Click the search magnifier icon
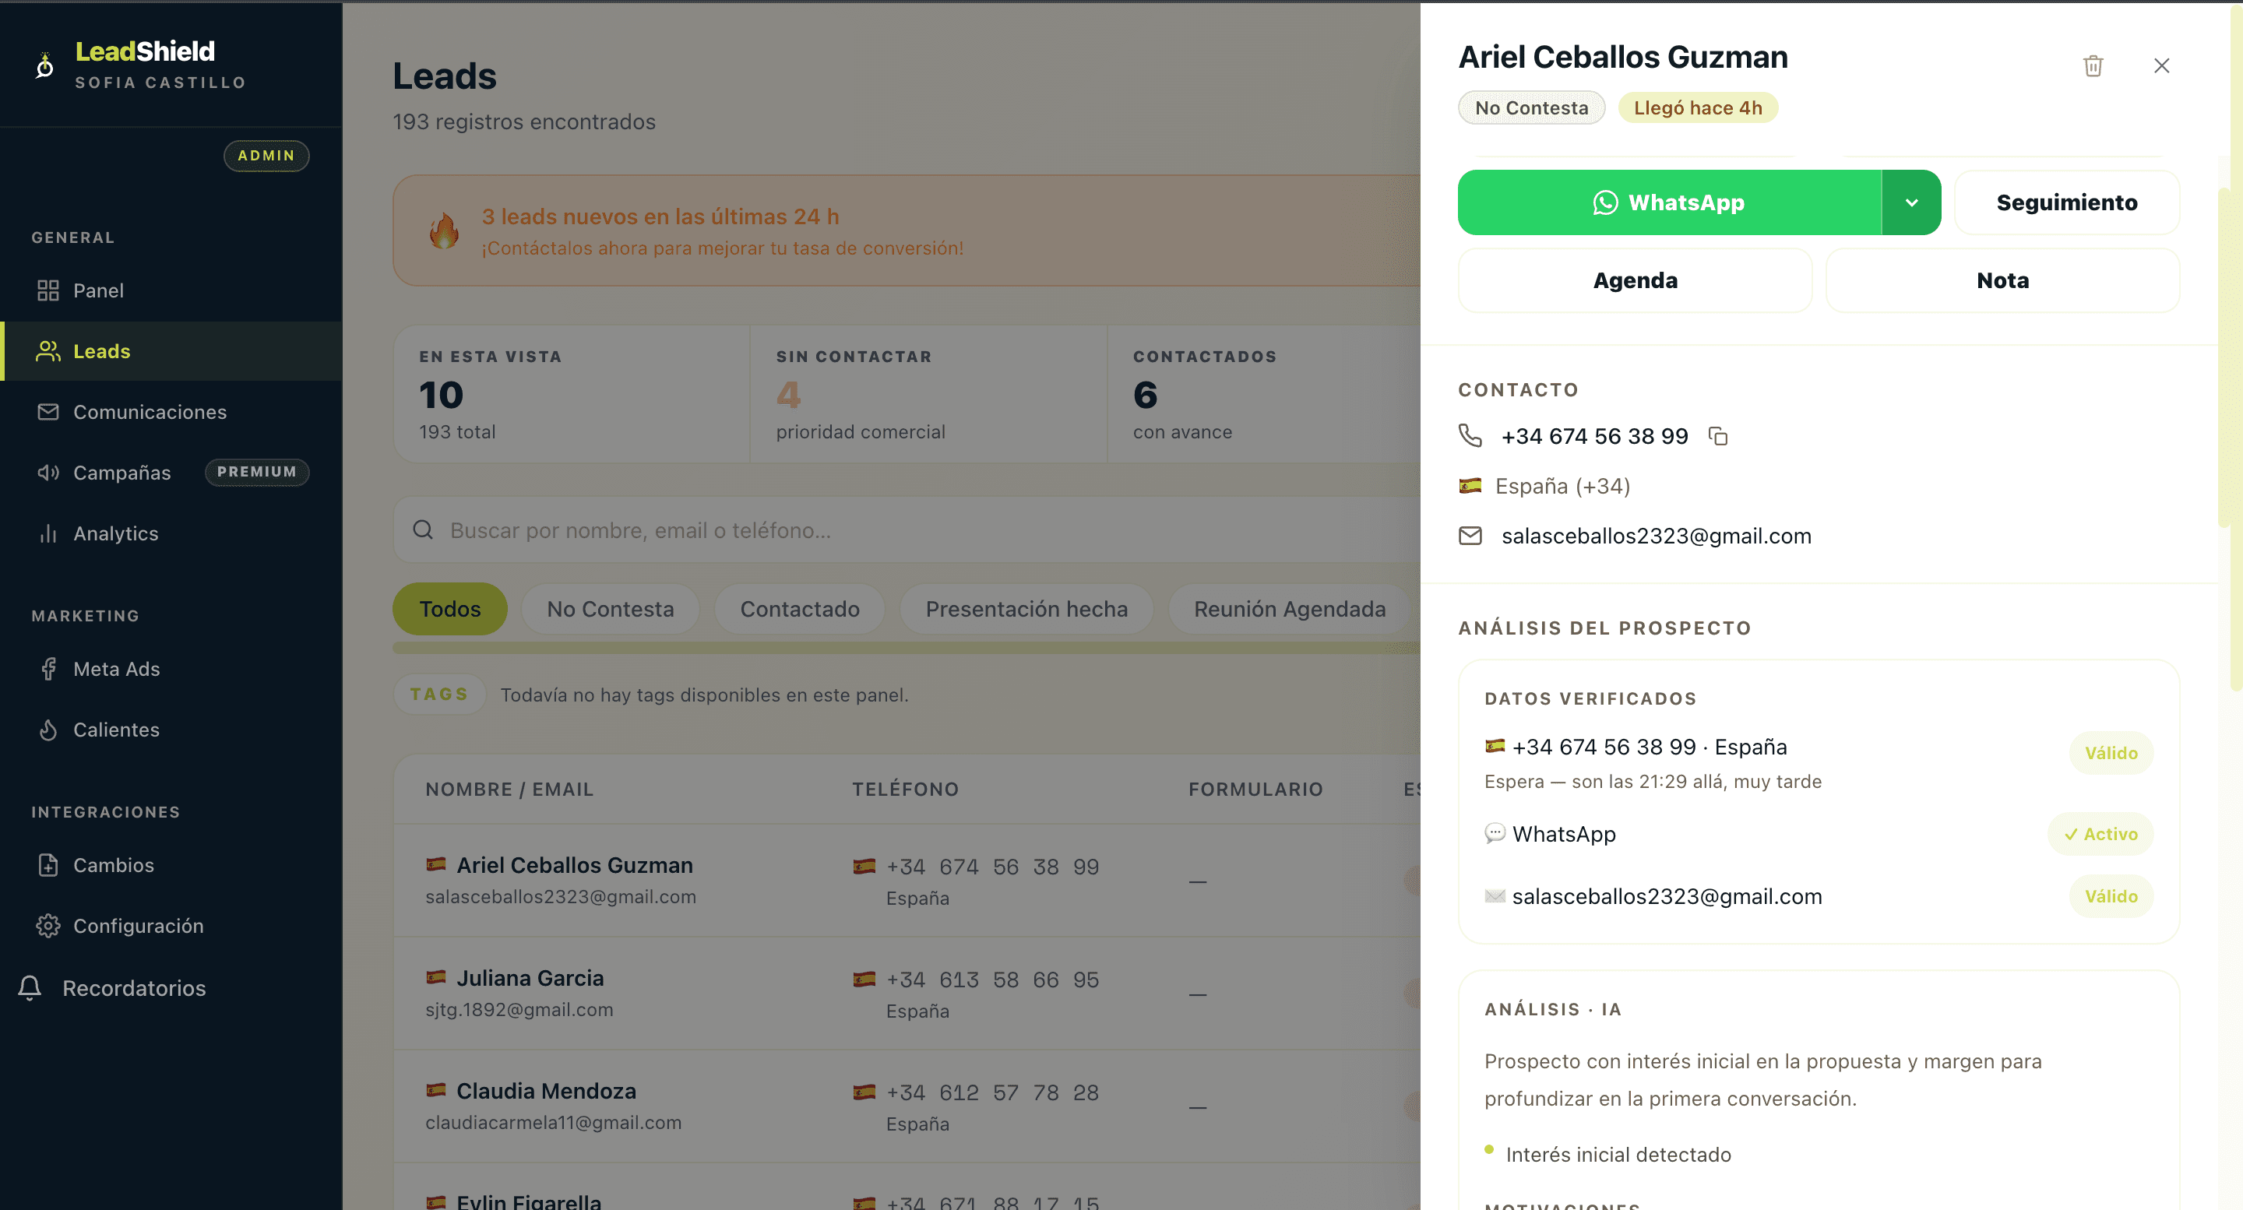Screen dimensions: 2243x1210 click(423, 530)
